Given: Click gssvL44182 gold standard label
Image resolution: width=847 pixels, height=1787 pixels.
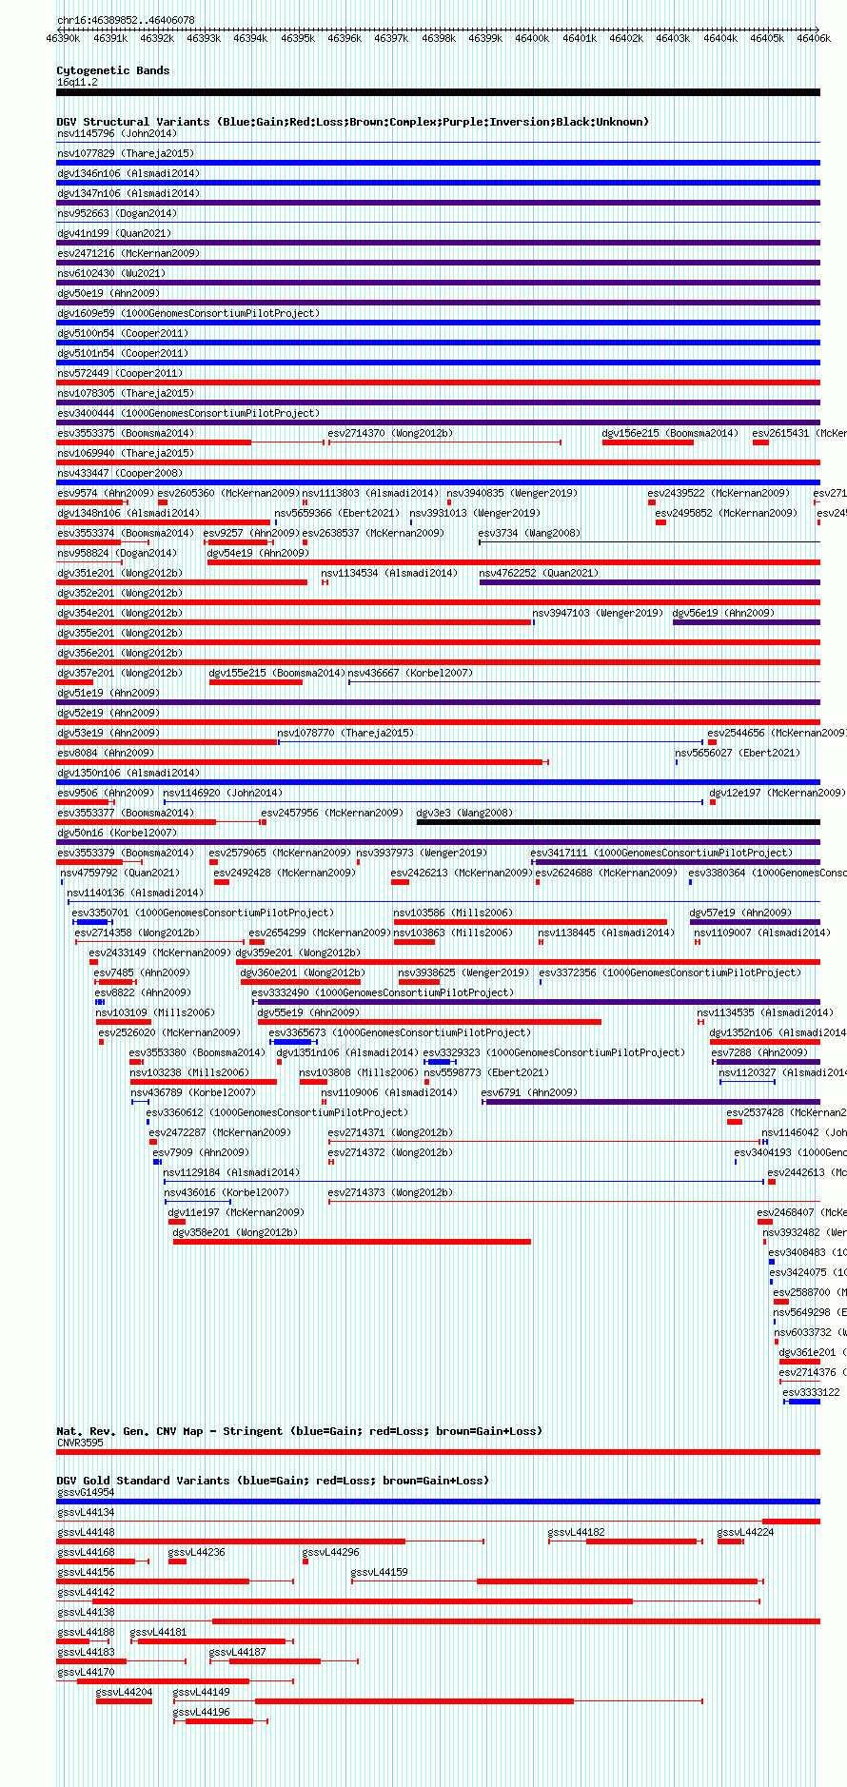Looking at the screenshot, I should point(577,1532).
